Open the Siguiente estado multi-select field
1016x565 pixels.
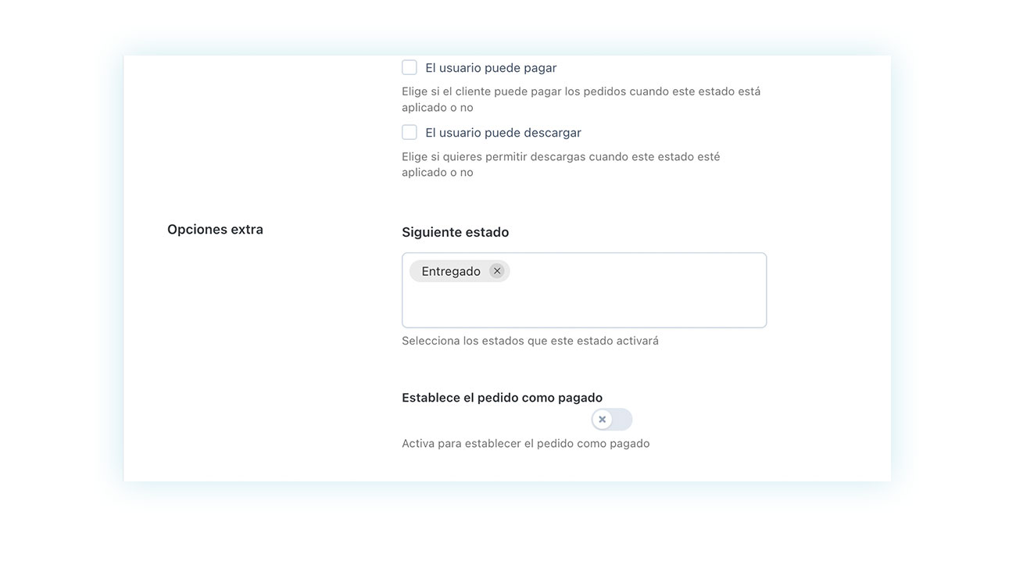(x=584, y=290)
